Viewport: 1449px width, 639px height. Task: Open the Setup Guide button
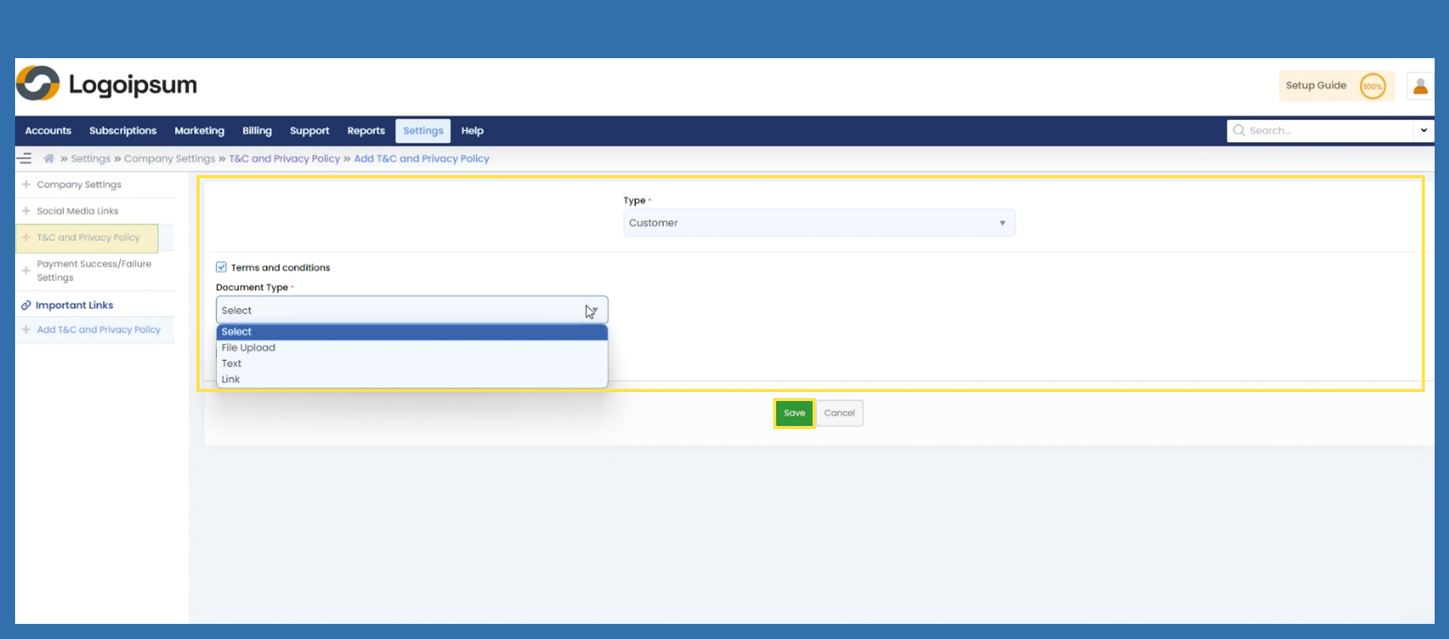[1316, 86]
